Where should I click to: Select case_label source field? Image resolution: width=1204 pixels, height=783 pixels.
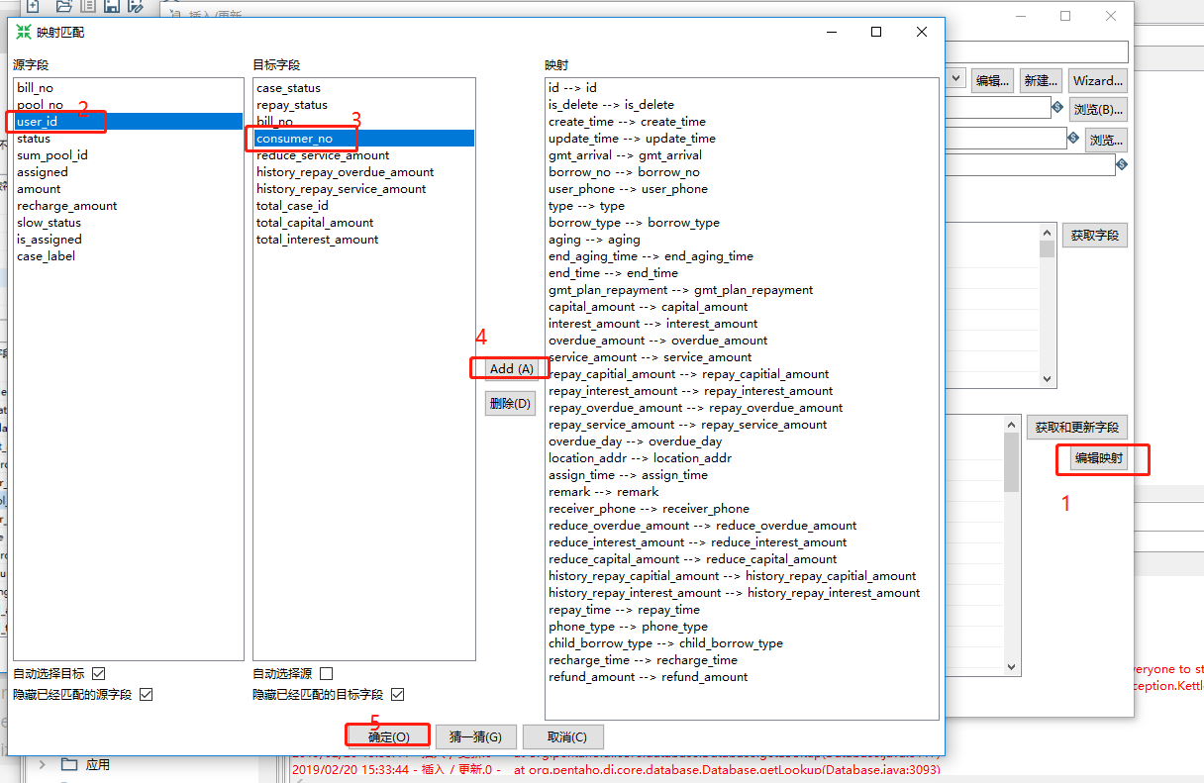click(129, 256)
